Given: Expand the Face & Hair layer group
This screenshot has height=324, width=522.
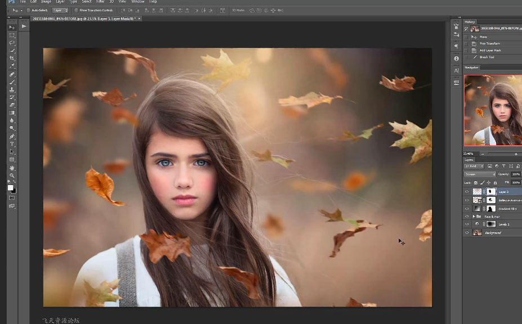Looking at the screenshot, I should coord(474,217).
